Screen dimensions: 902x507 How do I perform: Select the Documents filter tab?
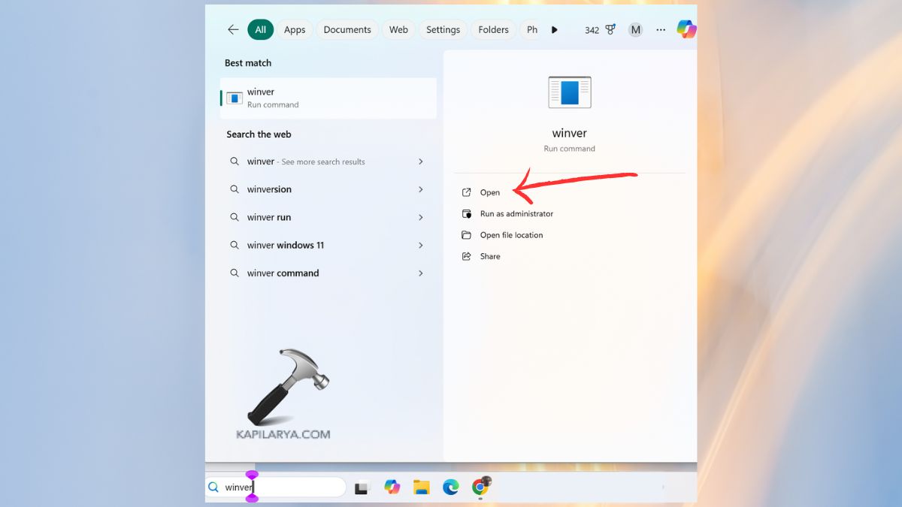click(347, 30)
